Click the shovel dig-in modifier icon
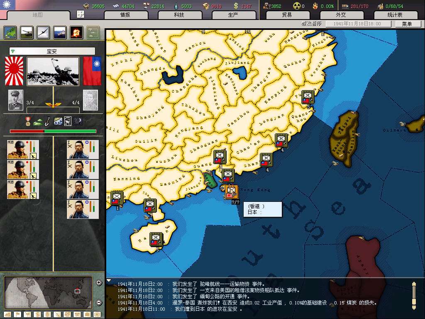Screen dimensions: 425x319 (x=47, y=121)
